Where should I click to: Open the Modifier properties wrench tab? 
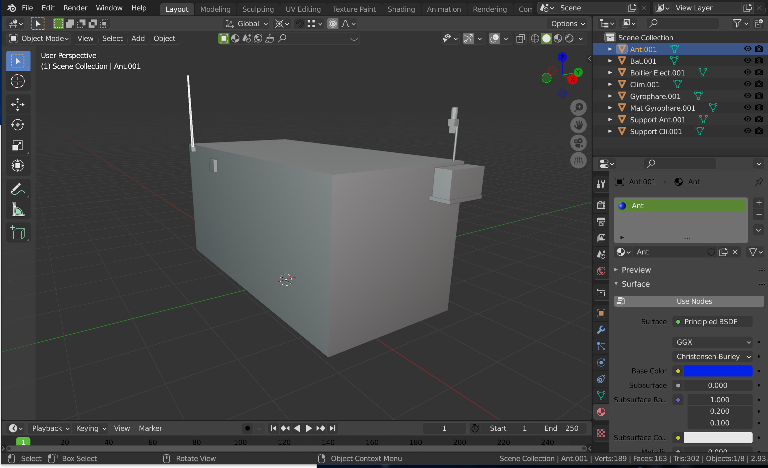601,330
